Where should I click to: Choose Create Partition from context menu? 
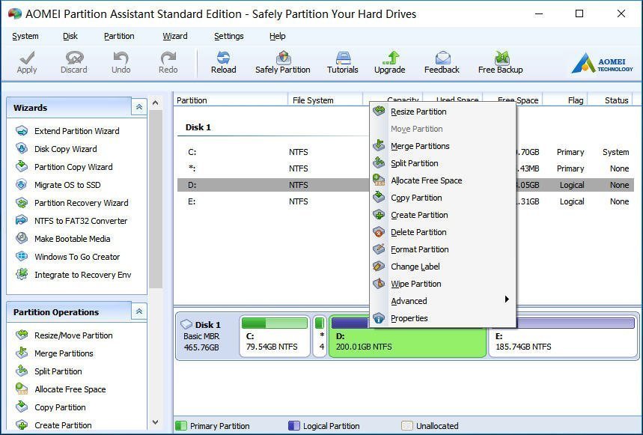442,215
